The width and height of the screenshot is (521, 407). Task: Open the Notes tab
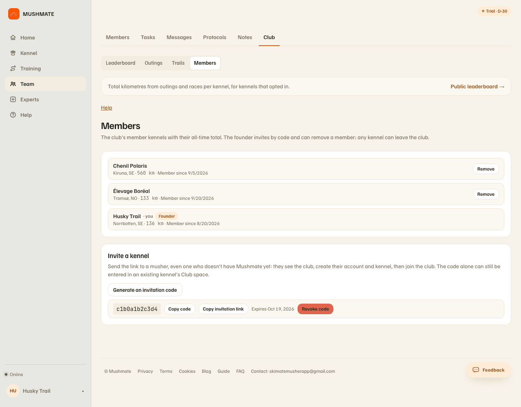click(245, 37)
